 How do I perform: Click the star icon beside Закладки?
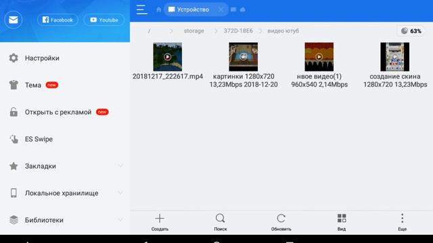pyautogui.click(x=14, y=166)
